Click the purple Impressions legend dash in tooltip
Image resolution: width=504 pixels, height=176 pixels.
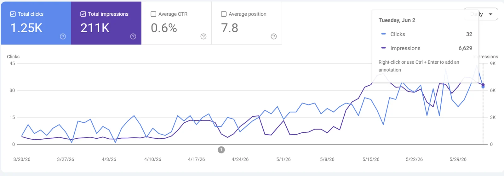tap(383, 48)
